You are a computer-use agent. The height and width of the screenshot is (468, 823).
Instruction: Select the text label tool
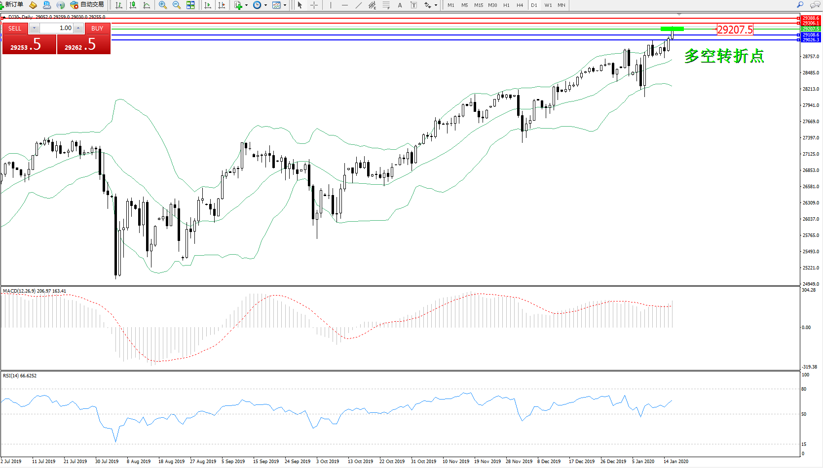coord(400,5)
